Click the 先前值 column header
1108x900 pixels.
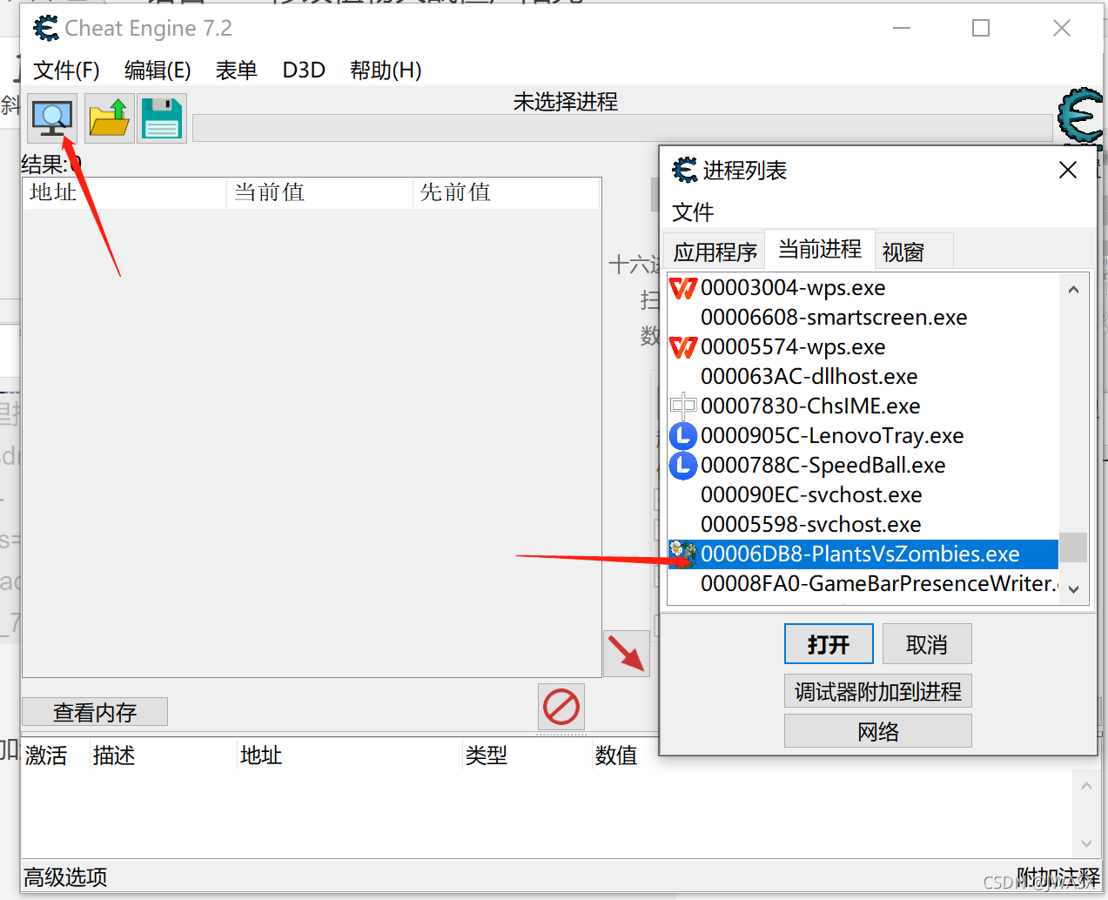coord(506,192)
